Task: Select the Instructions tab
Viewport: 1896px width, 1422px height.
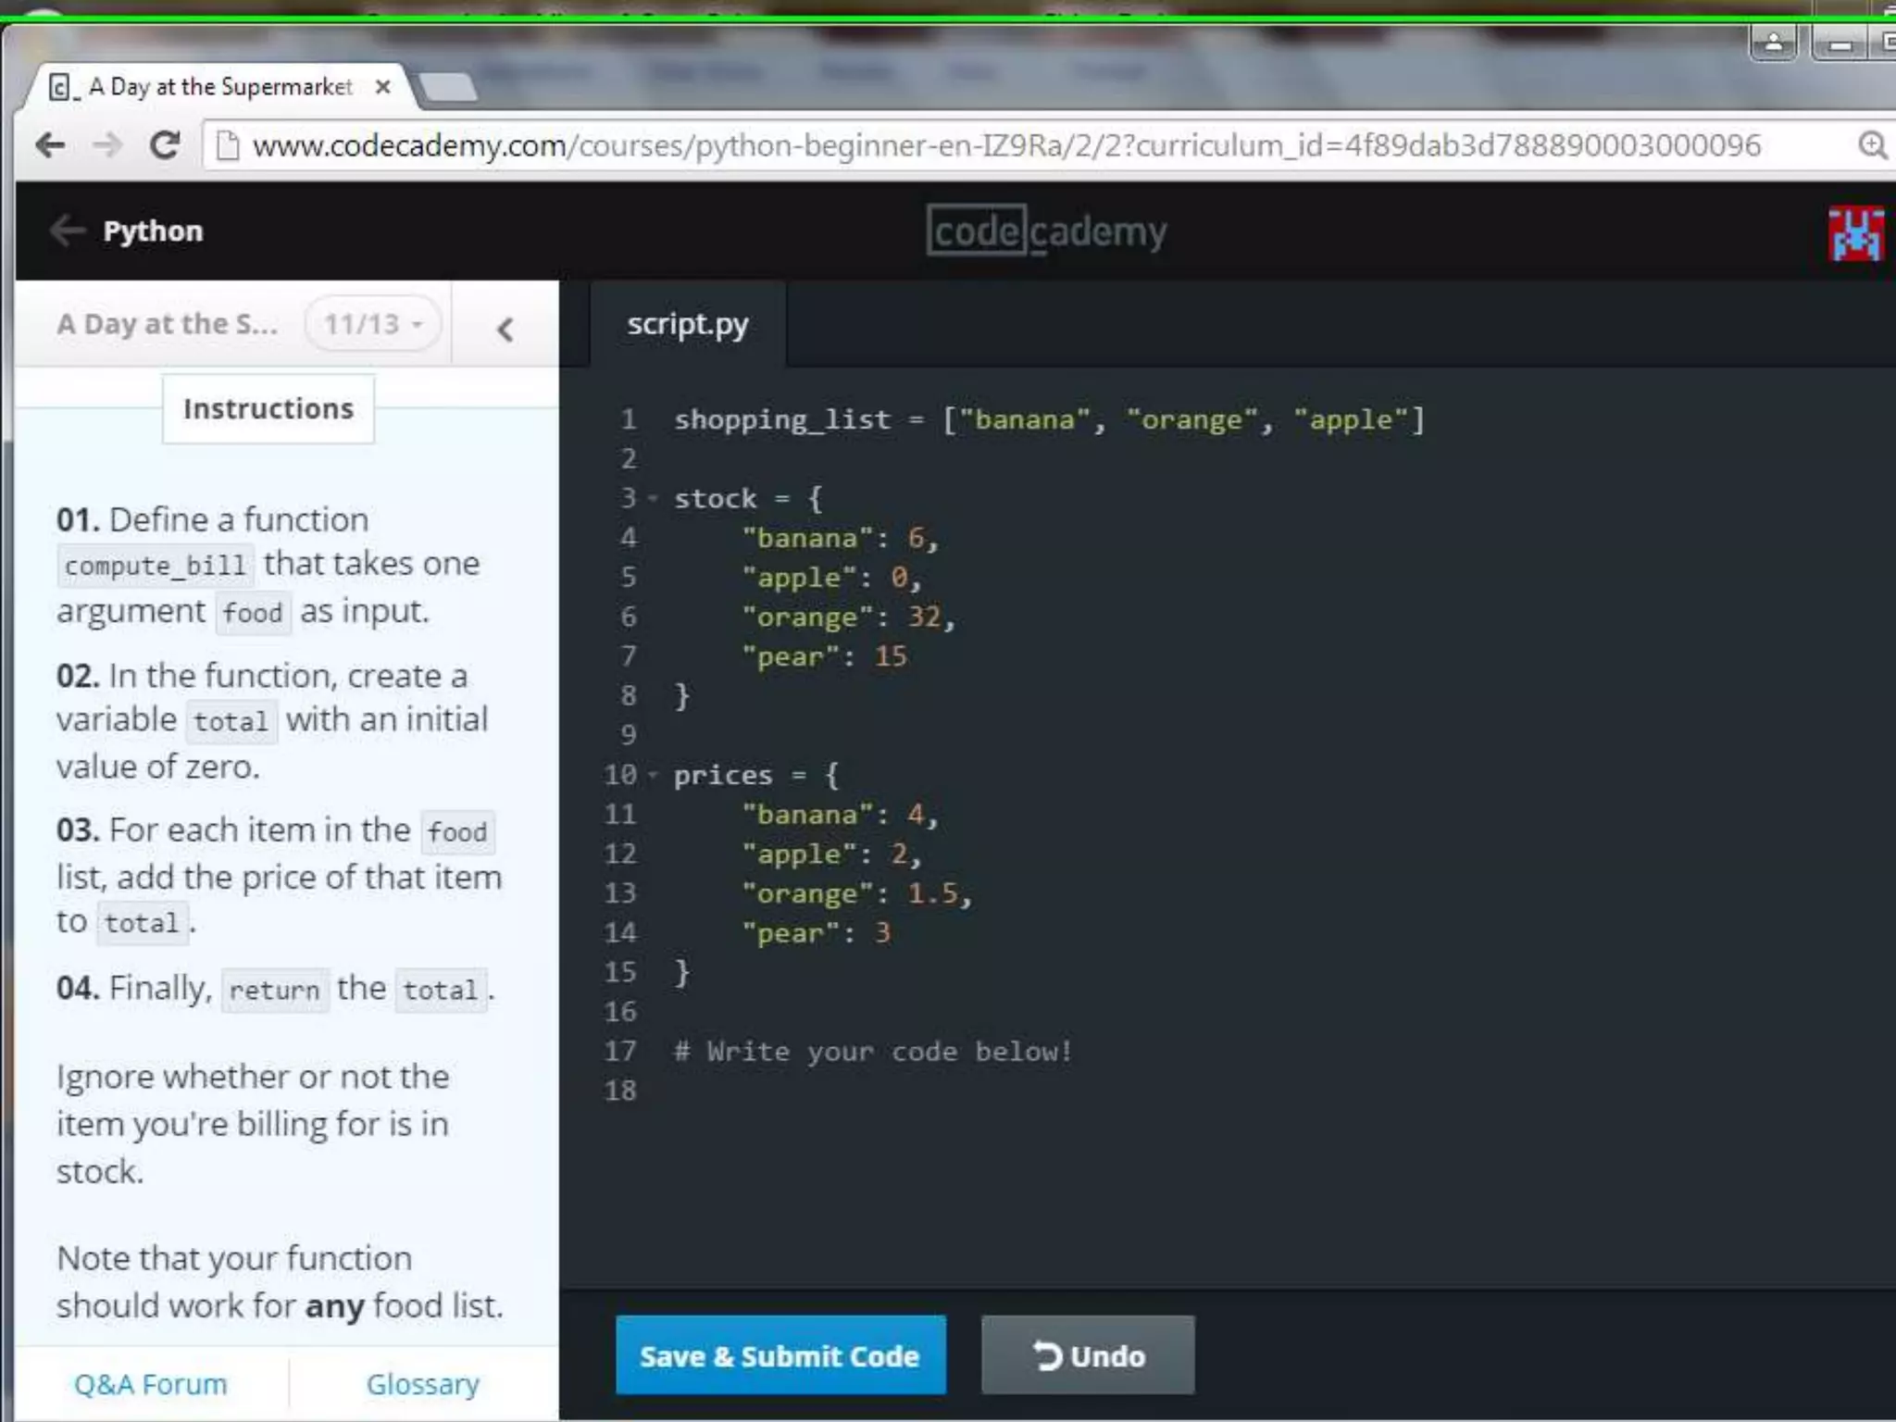Action: tap(268, 408)
